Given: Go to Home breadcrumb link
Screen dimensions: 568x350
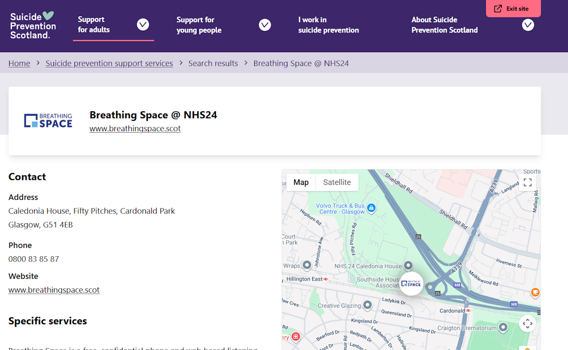Looking at the screenshot, I should pos(19,63).
